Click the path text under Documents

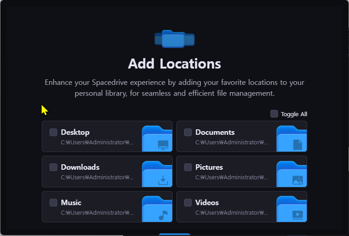(x=232, y=142)
